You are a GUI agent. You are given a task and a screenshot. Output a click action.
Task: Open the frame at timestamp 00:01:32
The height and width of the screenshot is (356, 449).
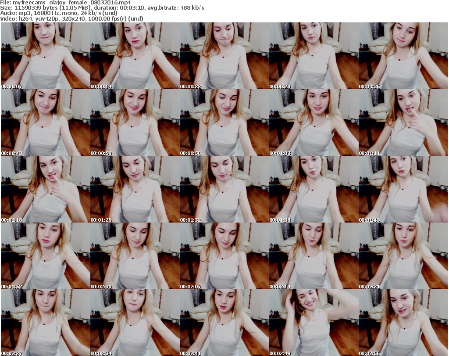click(224, 189)
